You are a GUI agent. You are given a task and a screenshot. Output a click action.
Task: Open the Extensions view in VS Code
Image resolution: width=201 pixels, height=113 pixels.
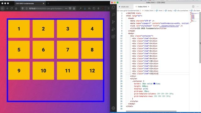[113, 37]
